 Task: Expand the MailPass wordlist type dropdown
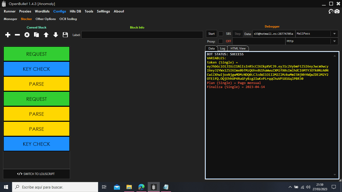[x=334, y=34]
